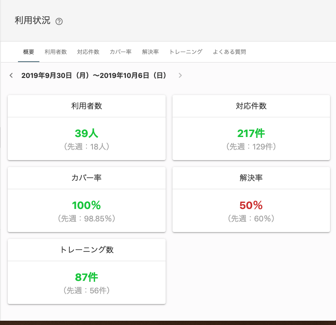
Task: Click the 解決率 card header
Action: point(251,178)
